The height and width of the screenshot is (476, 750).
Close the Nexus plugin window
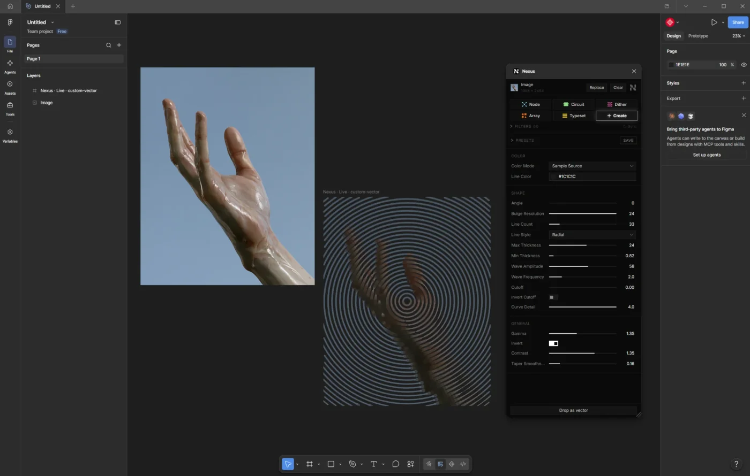click(x=634, y=71)
